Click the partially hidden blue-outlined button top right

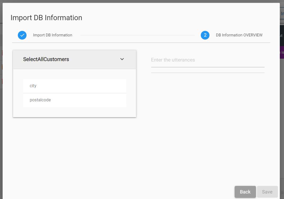[282, 14]
